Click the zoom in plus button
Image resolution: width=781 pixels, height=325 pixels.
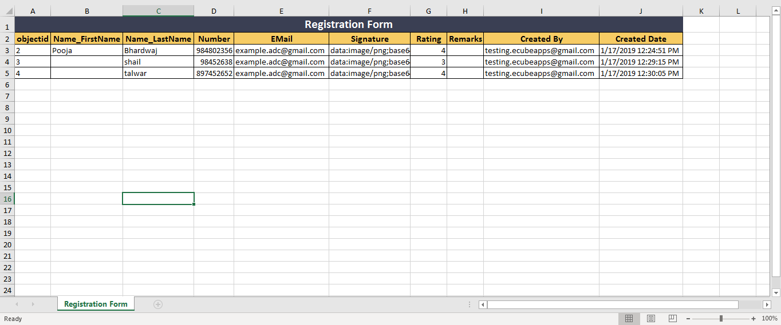pos(754,319)
